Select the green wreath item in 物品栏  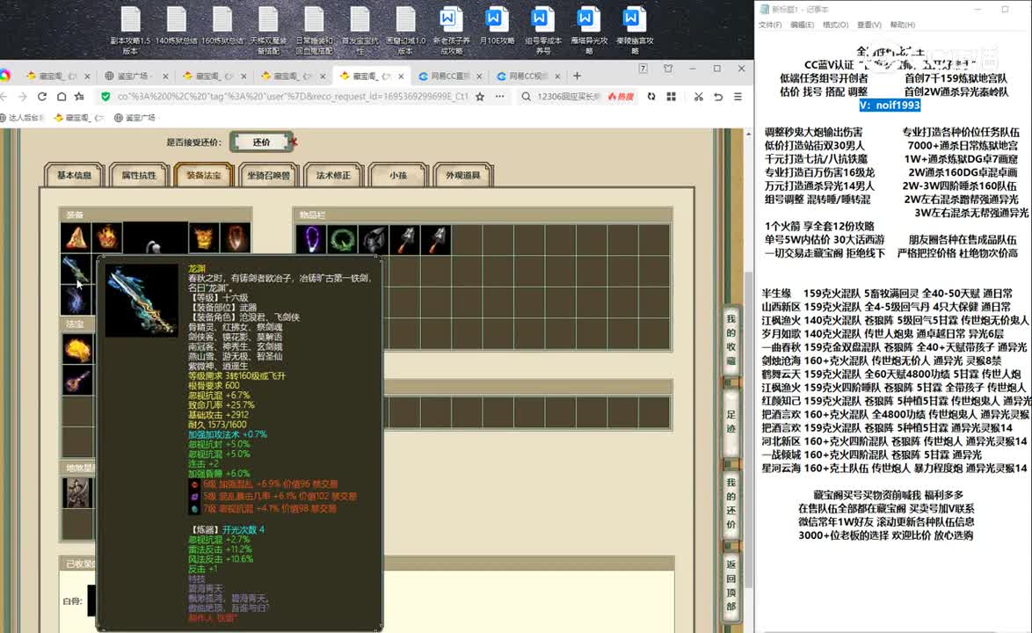click(x=342, y=239)
